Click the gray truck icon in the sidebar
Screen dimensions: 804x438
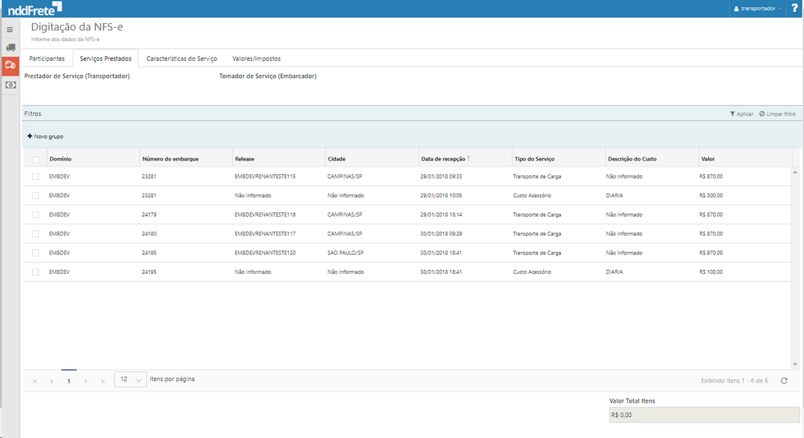pyautogui.click(x=10, y=47)
